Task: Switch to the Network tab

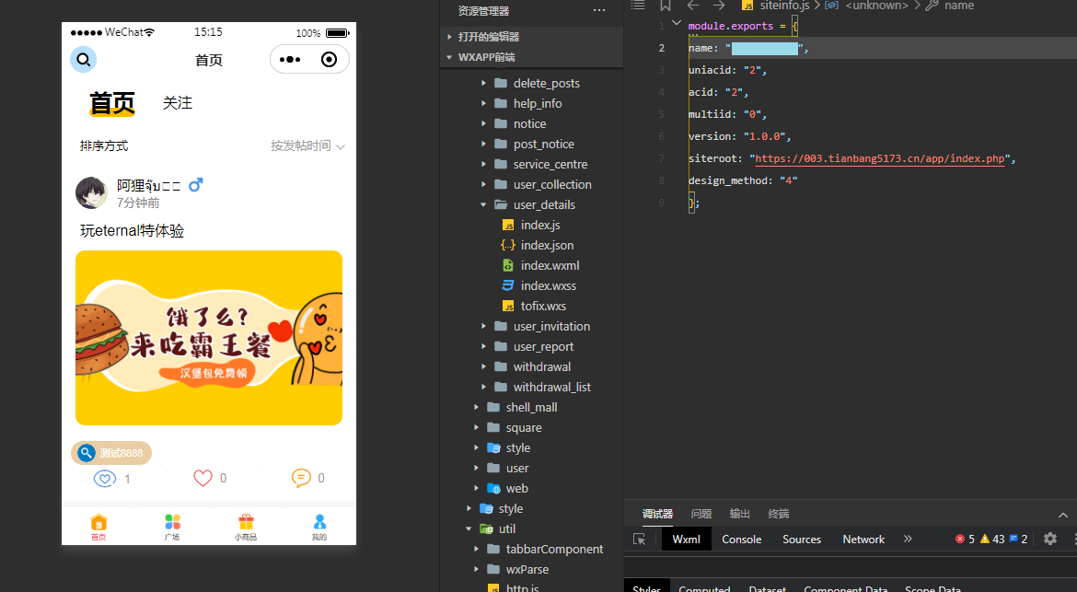Action: pos(863,540)
